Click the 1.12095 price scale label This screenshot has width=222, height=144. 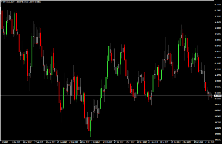(218, 34)
